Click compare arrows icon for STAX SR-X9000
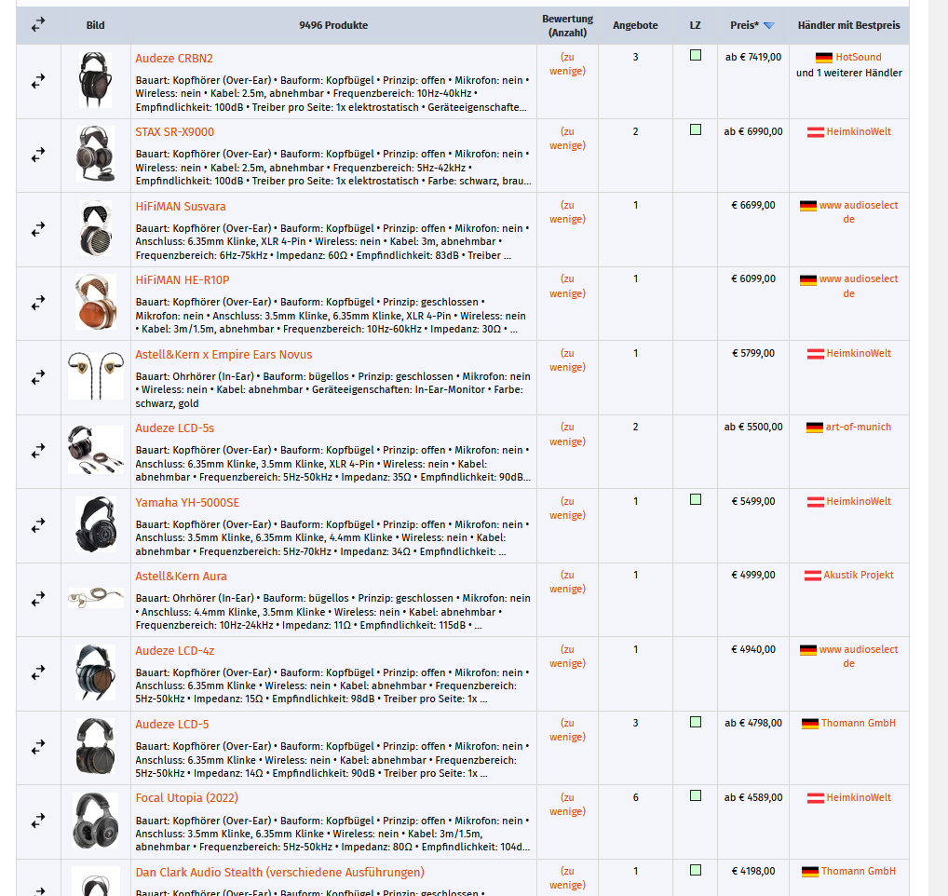This screenshot has width=948, height=896. [38, 156]
